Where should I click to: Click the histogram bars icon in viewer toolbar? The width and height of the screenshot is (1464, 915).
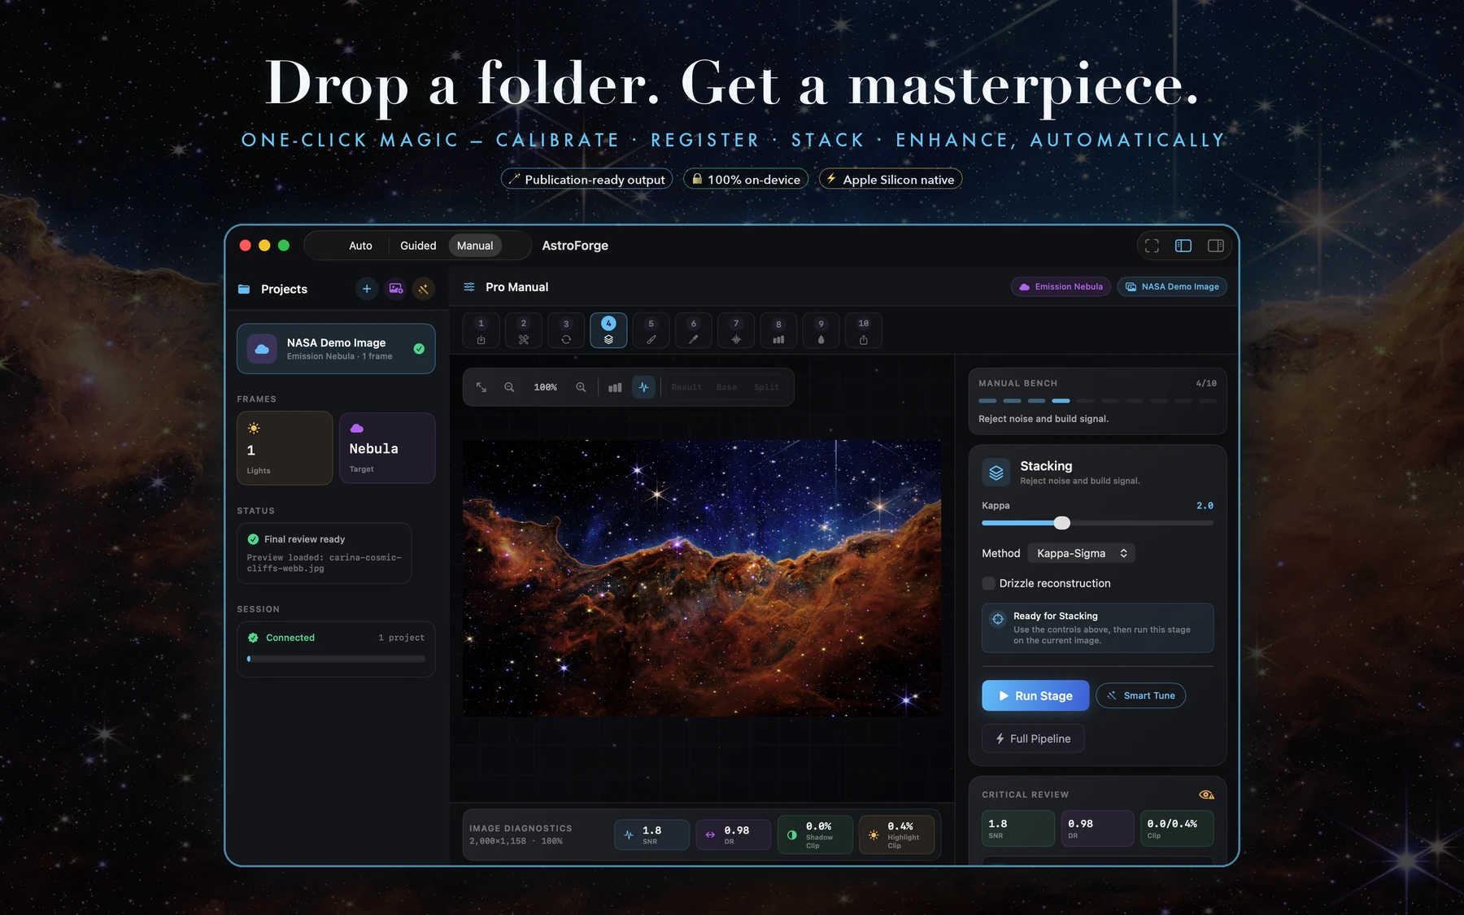[615, 387]
